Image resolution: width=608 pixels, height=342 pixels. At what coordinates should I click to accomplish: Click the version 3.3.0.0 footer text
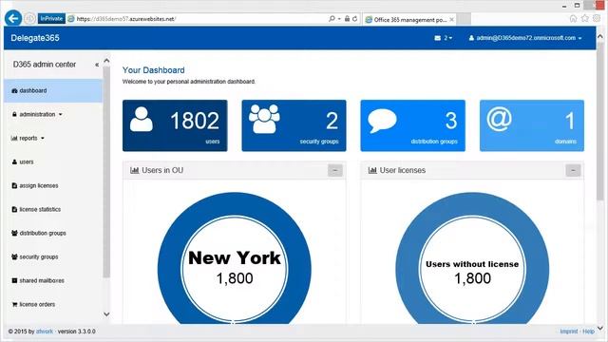(x=76, y=332)
